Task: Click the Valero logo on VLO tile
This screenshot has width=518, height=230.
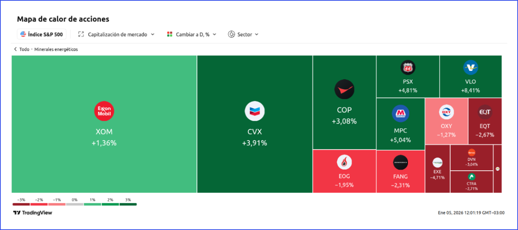Action: [x=471, y=67]
